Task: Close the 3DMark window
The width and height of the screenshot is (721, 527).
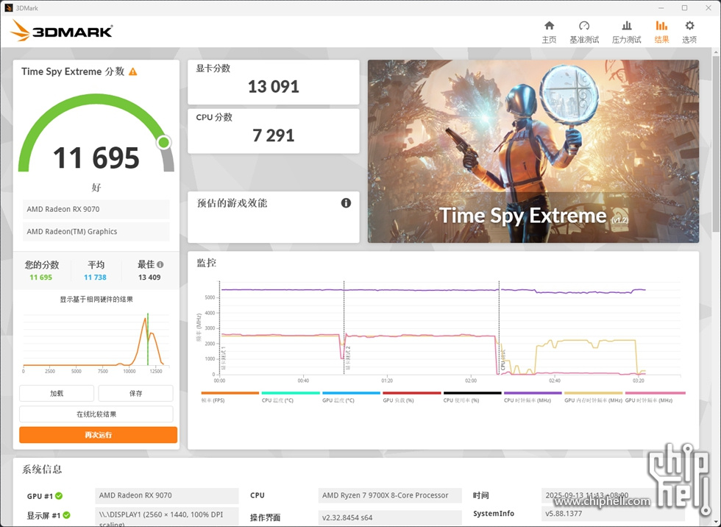Action: coord(708,8)
